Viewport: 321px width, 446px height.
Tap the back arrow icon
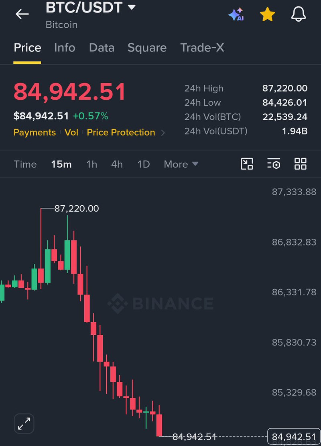coord(22,14)
